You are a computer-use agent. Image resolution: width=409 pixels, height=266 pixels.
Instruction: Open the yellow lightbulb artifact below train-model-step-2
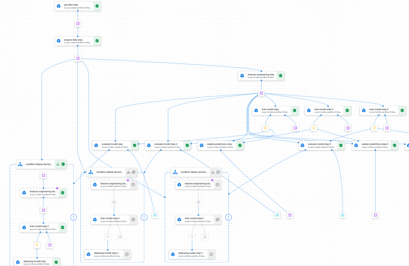click(37, 245)
